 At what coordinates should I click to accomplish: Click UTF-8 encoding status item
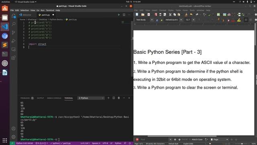(x=105, y=143)
